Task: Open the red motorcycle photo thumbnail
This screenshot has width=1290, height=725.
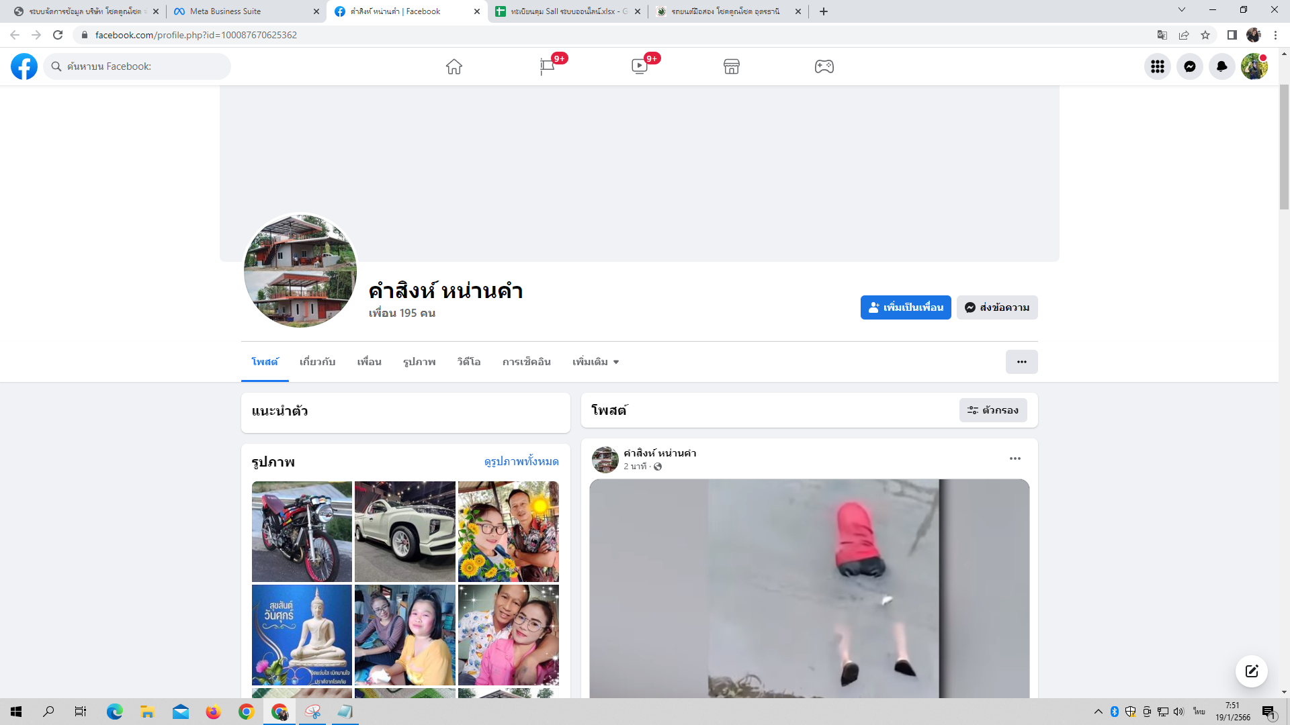Action: pyautogui.click(x=302, y=531)
